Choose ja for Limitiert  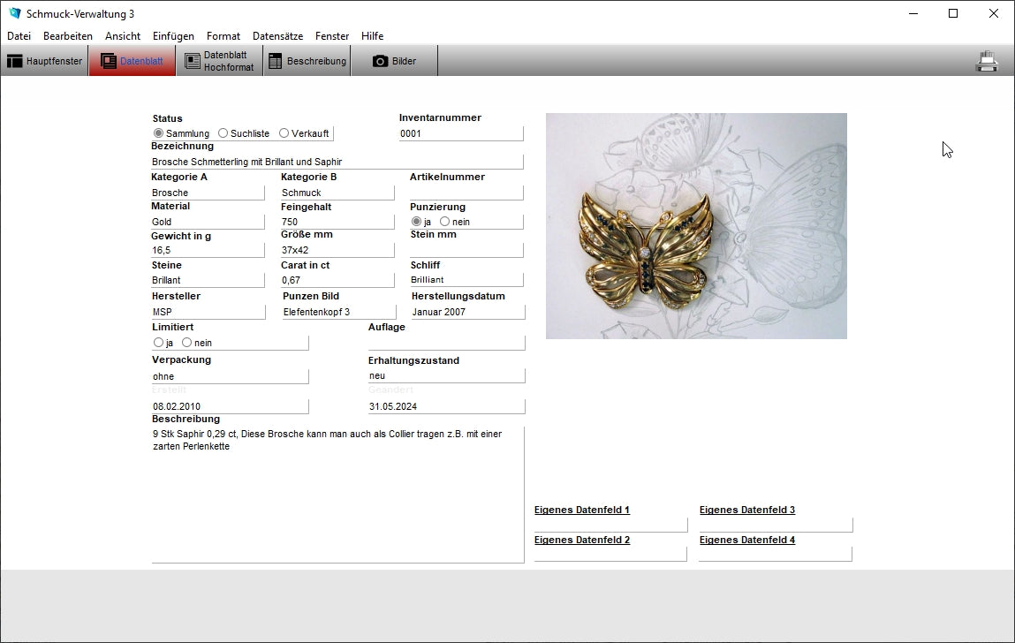coord(159,343)
